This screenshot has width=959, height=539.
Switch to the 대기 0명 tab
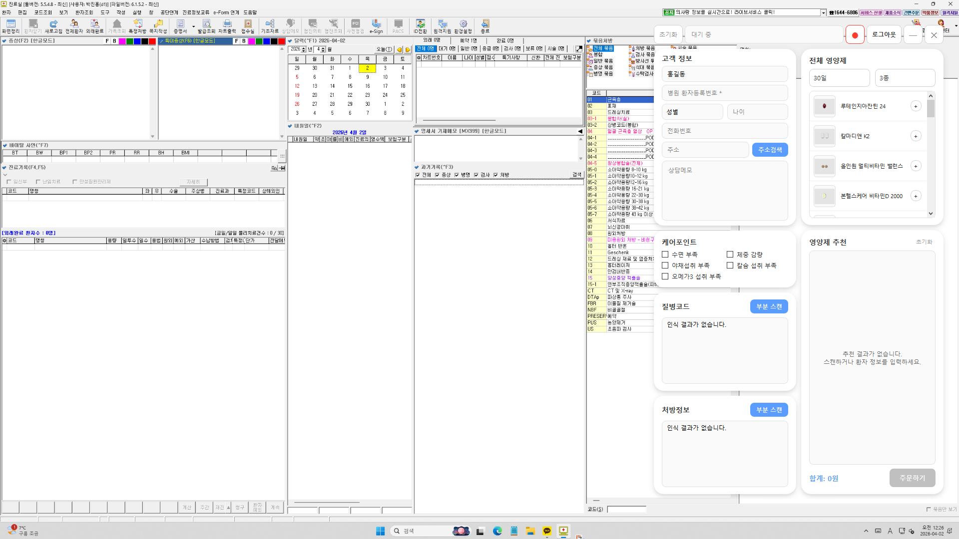[x=447, y=49]
